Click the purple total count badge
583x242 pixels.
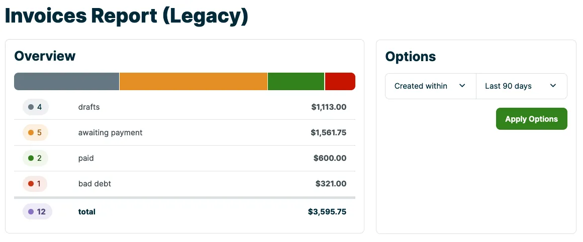38,211
